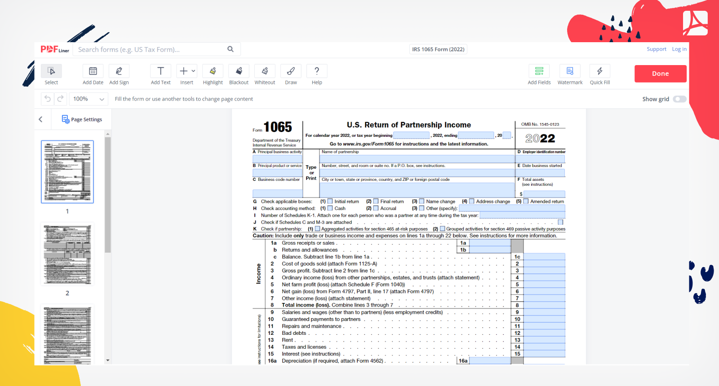Click the IRS 1065 Form (2022) title

coord(438,49)
